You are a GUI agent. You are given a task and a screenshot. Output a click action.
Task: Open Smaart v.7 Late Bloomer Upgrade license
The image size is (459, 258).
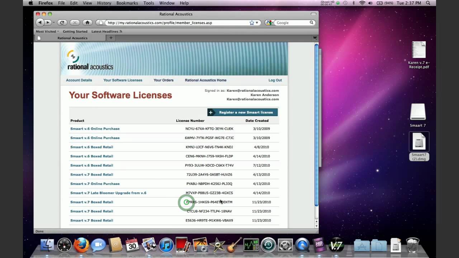[x=108, y=193]
